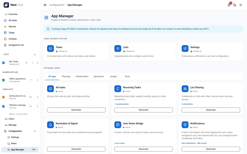Image resolution: width=247 pixels, height=154 pixels.
Task: Click the App Manager grid icon beside the title
Action: point(46,18)
